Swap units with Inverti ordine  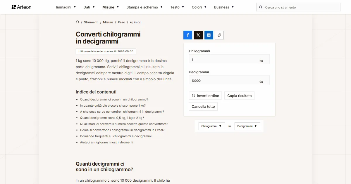[x=205, y=96]
